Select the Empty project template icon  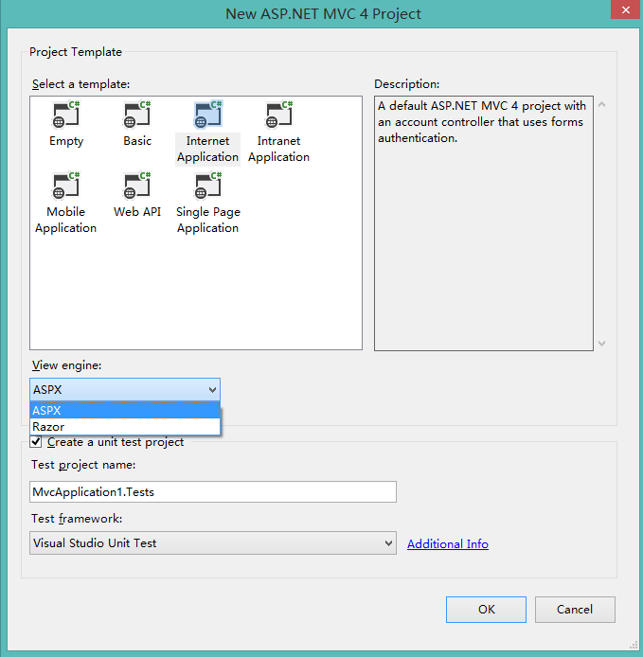[66, 115]
